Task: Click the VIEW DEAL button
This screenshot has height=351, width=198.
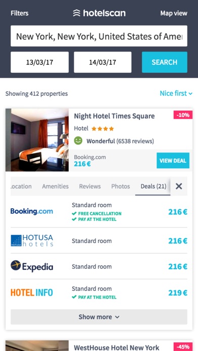Action: 173,160
